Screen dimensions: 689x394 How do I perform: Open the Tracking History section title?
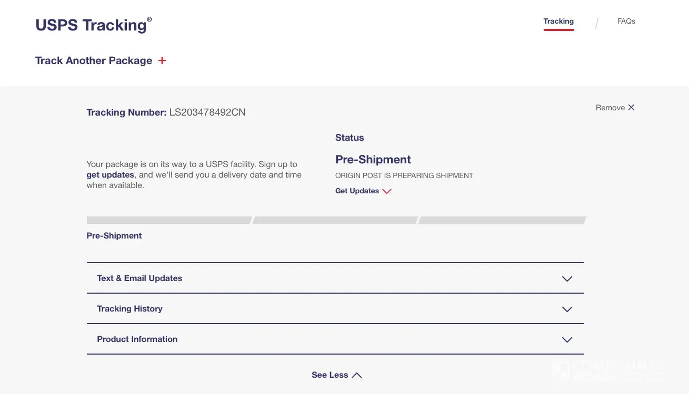(x=129, y=309)
